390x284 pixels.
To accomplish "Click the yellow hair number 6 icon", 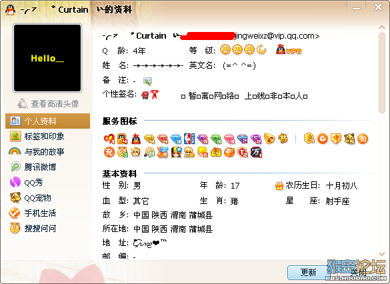I will click(x=203, y=152).
